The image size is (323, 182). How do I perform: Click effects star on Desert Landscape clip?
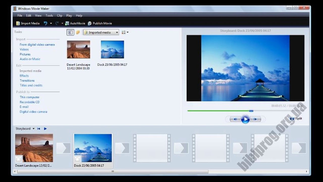pos(19,159)
